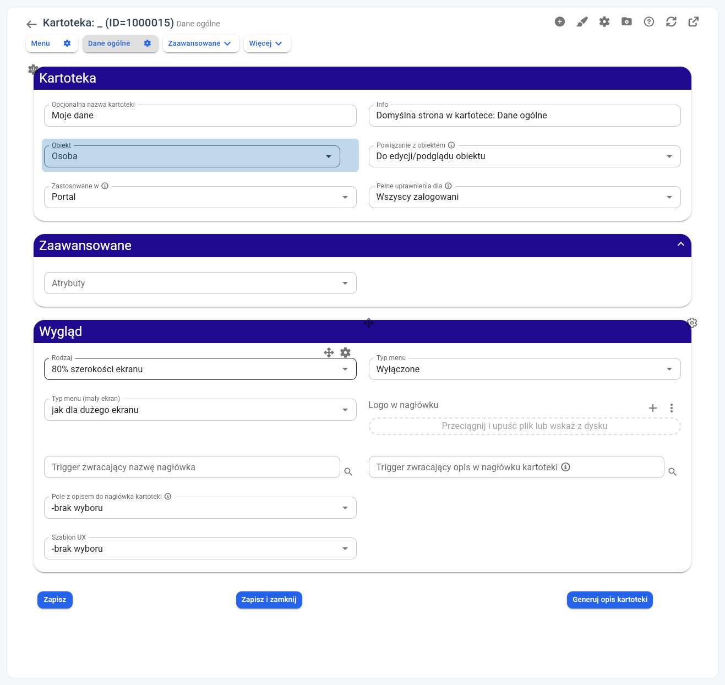Go back using the left arrow icon
The width and height of the screenshot is (725, 685).
(x=31, y=24)
